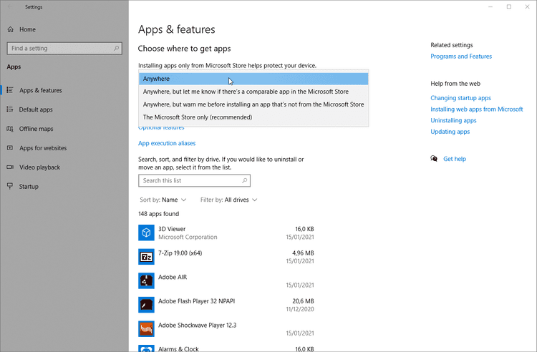Click the Get help link
537x352 pixels.
(x=454, y=159)
